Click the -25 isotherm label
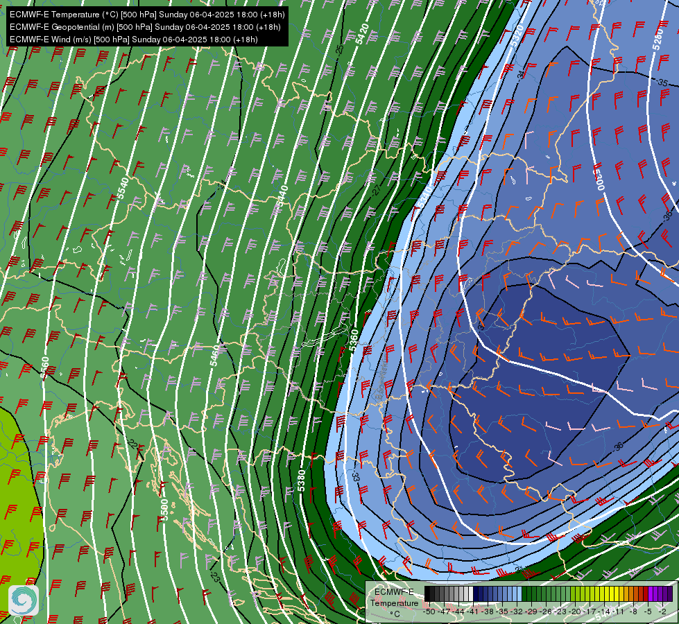 coord(340,49)
